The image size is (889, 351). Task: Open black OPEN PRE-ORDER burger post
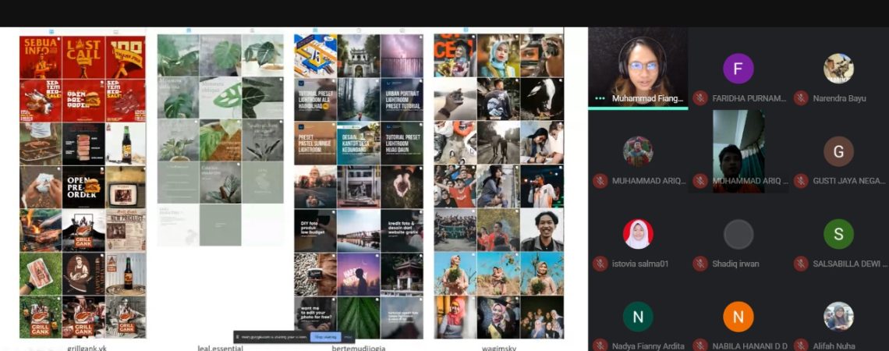83,187
